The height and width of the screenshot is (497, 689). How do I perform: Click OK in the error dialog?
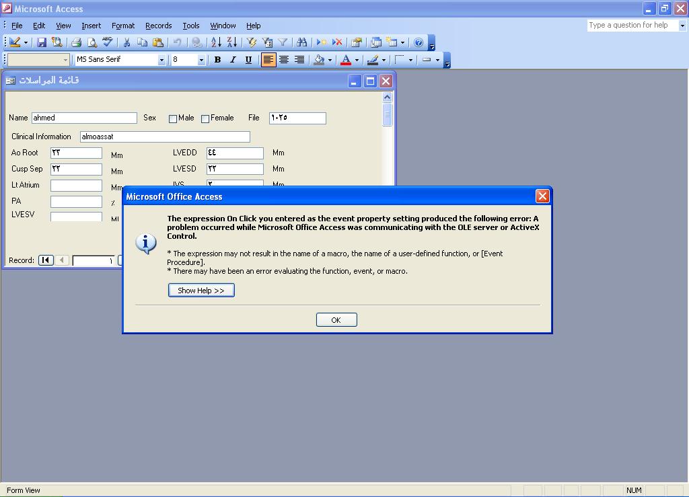pyautogui.click(x=336, y=319)
